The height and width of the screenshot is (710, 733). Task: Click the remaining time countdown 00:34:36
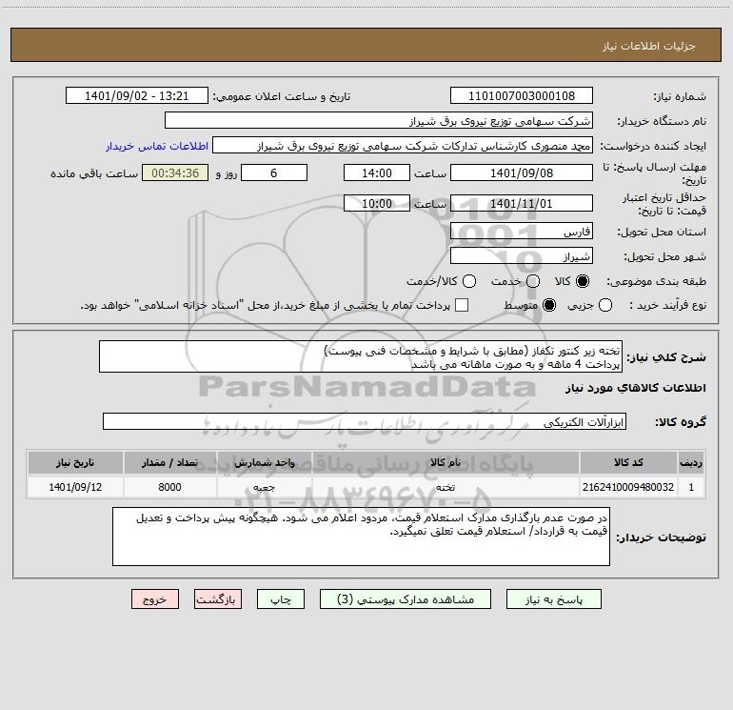click(x=175, y=172)
